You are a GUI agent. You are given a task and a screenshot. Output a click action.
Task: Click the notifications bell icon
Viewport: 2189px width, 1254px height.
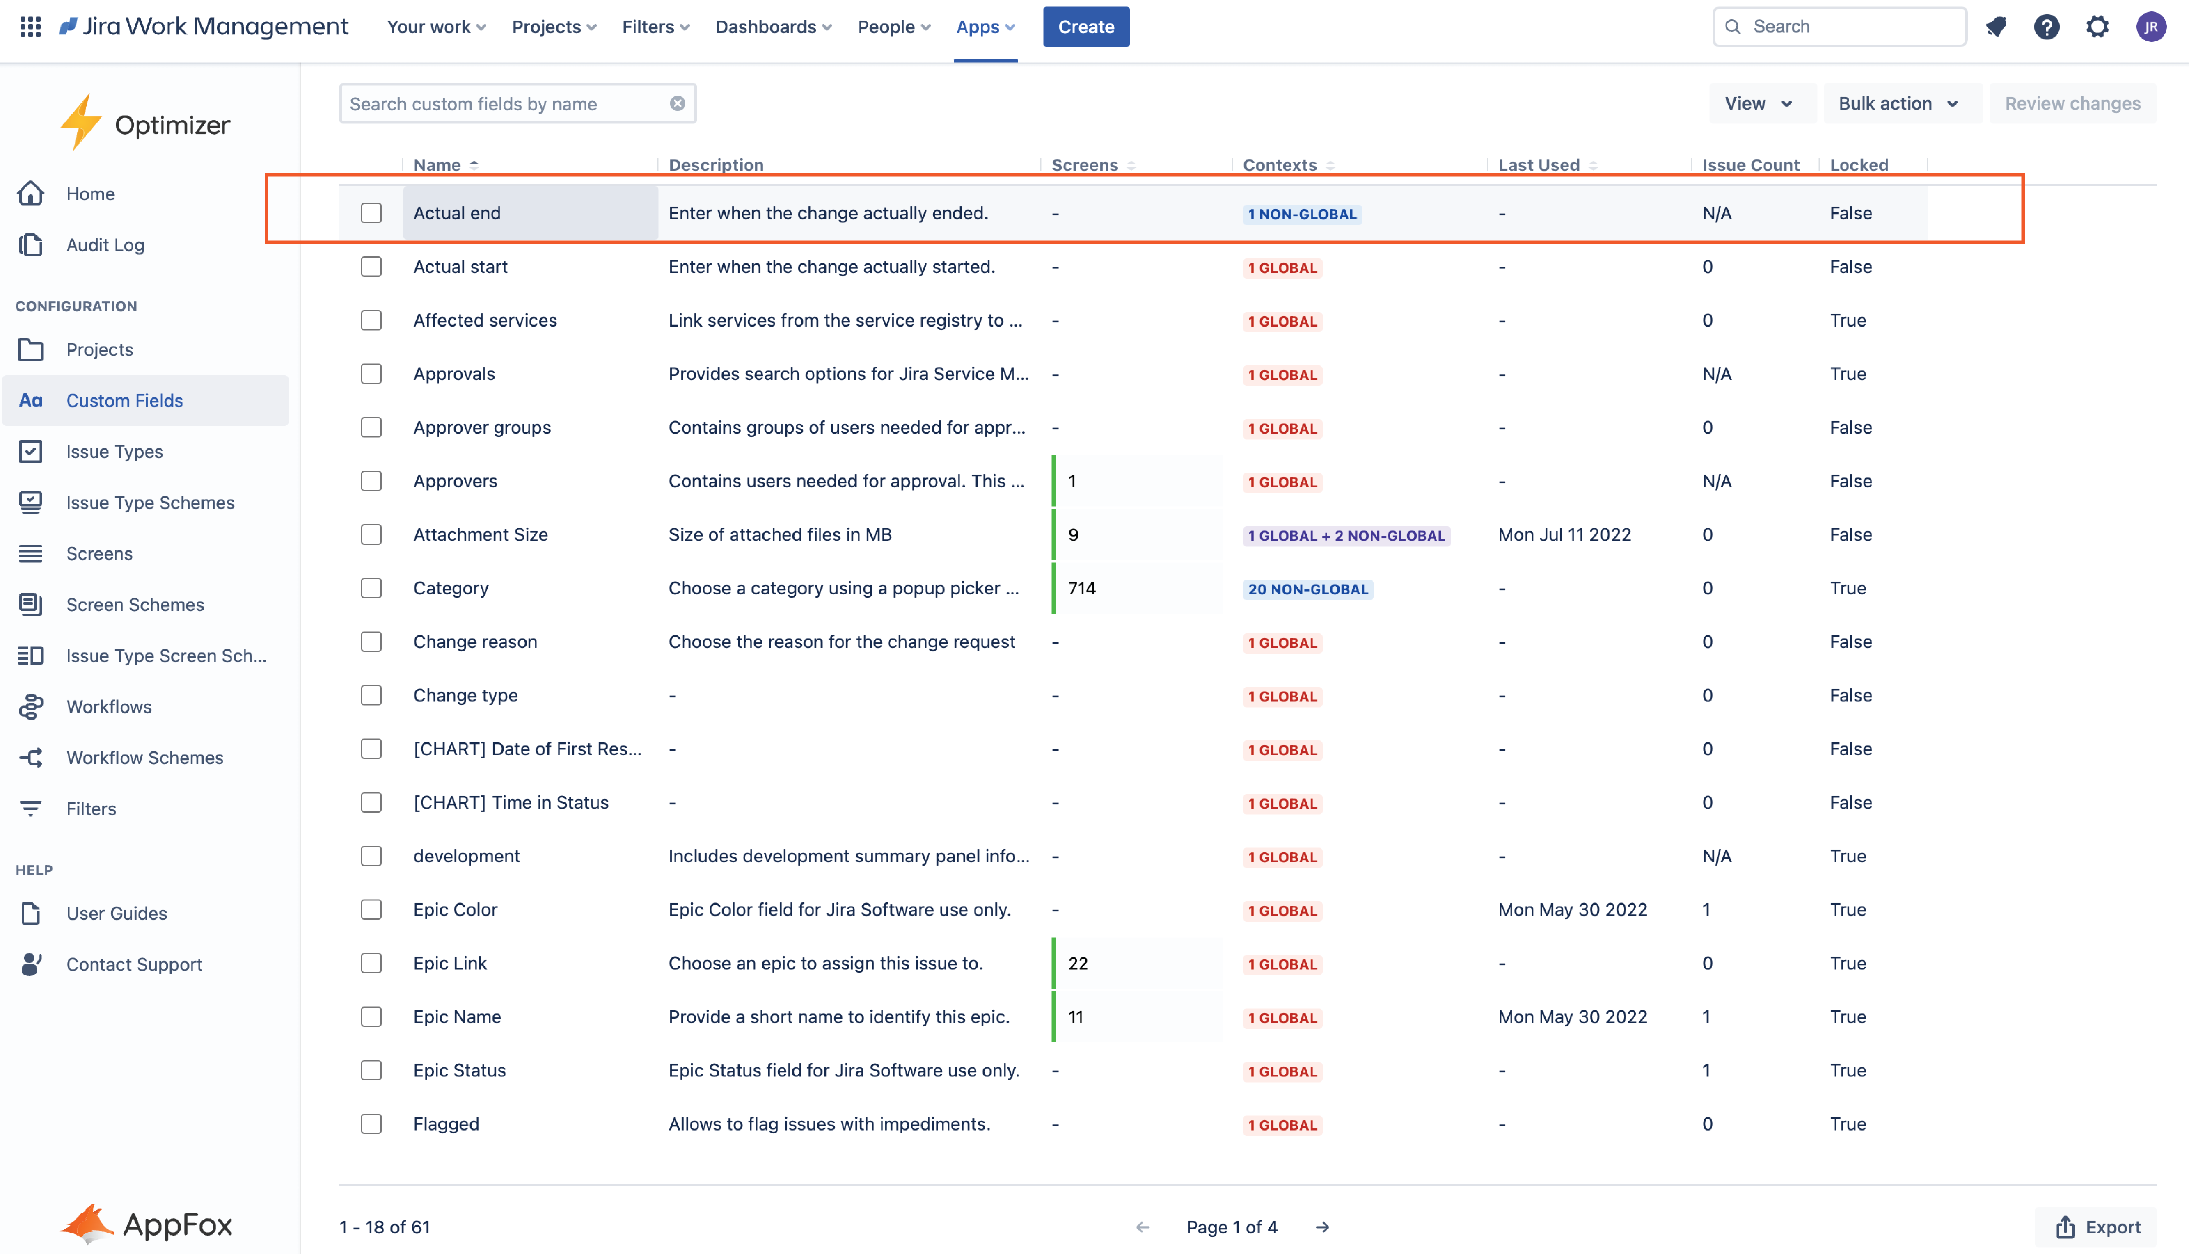click(x=1996, y=27)
